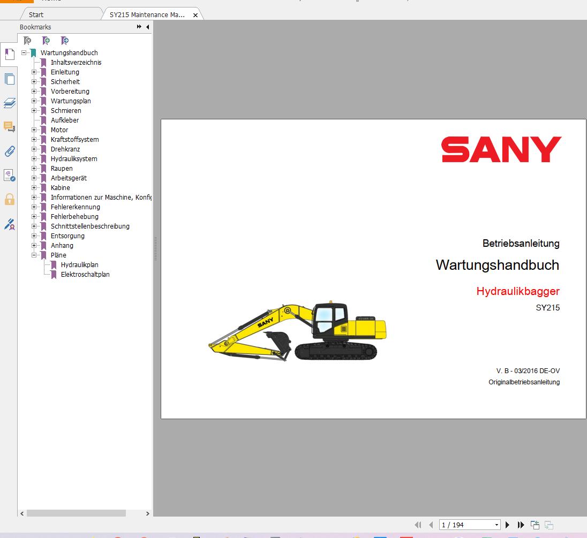
Task: Open the page number dropdown
Action: [x=496, y=525]
